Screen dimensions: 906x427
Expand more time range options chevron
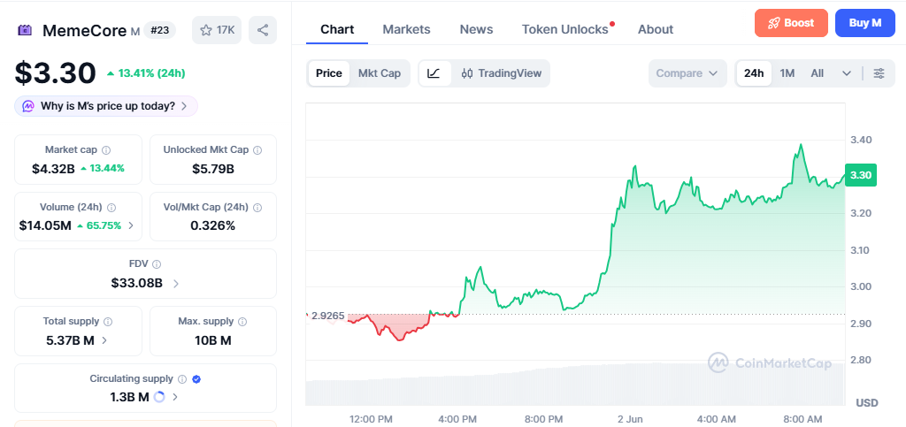[847, 73]
